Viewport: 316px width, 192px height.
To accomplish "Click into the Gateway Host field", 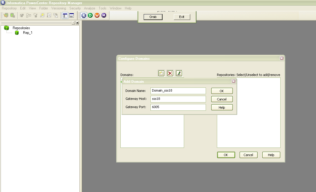I will pyautogui.click(x=178, y=99).
